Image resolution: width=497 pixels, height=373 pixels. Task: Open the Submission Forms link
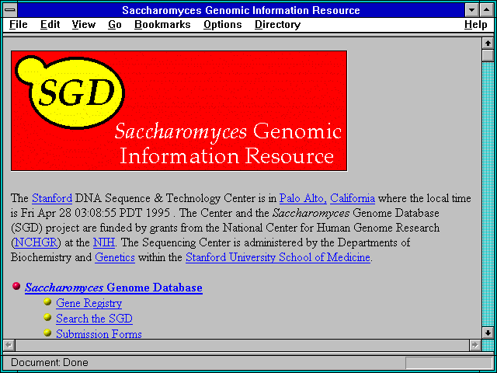tap(99, 333)
